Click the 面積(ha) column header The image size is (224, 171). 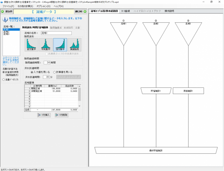(53, 86)
